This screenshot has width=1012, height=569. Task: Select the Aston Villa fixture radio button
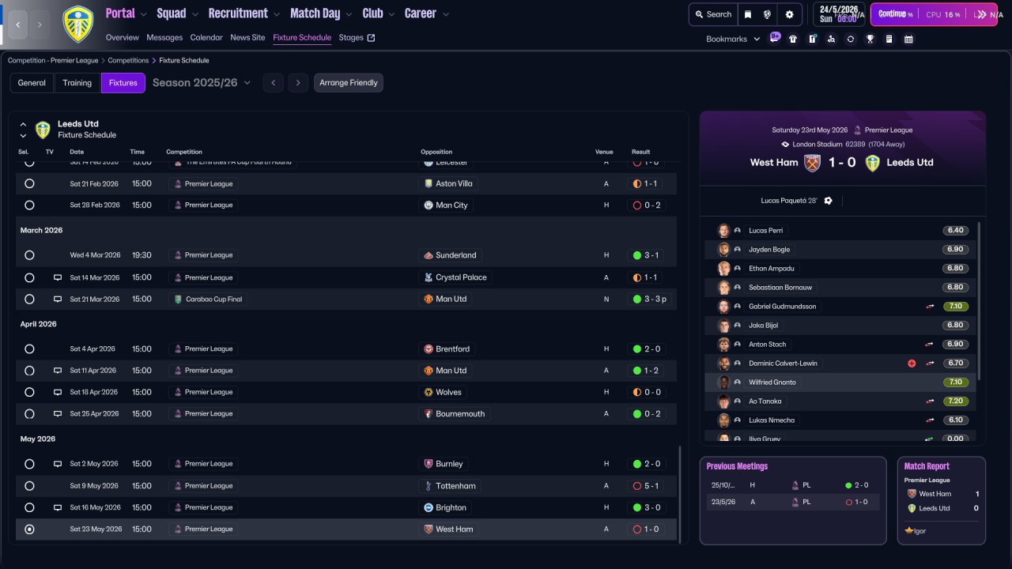(x=29, y=183)
